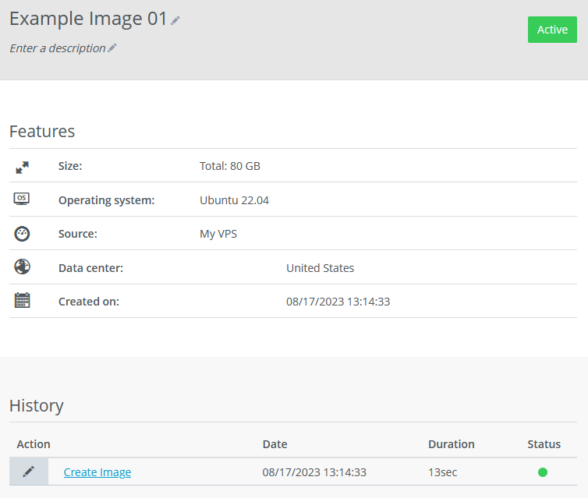Edit description using the small pencil icon

tap(112, 48)
